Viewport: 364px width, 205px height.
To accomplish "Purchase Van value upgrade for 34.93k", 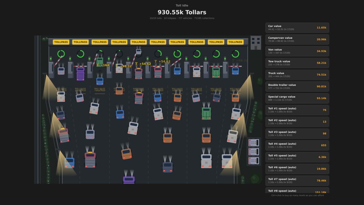I will (297, 51).
